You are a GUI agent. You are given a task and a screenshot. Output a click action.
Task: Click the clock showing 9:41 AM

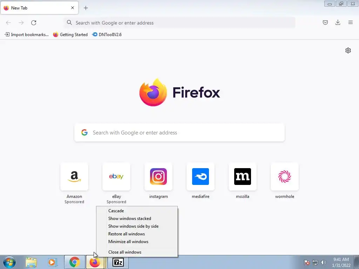341,262
